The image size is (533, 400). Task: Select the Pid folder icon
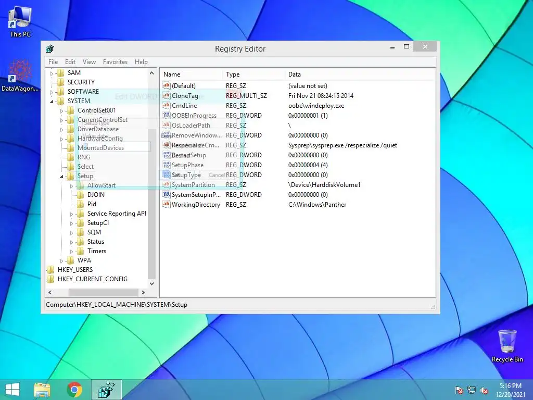pos(81,204)
